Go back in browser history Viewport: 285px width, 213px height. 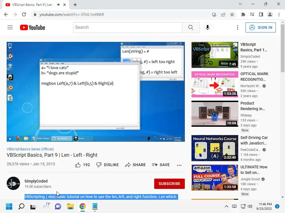point(6,14)
